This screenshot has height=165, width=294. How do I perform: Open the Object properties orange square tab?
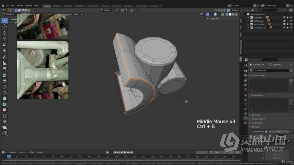246,95
